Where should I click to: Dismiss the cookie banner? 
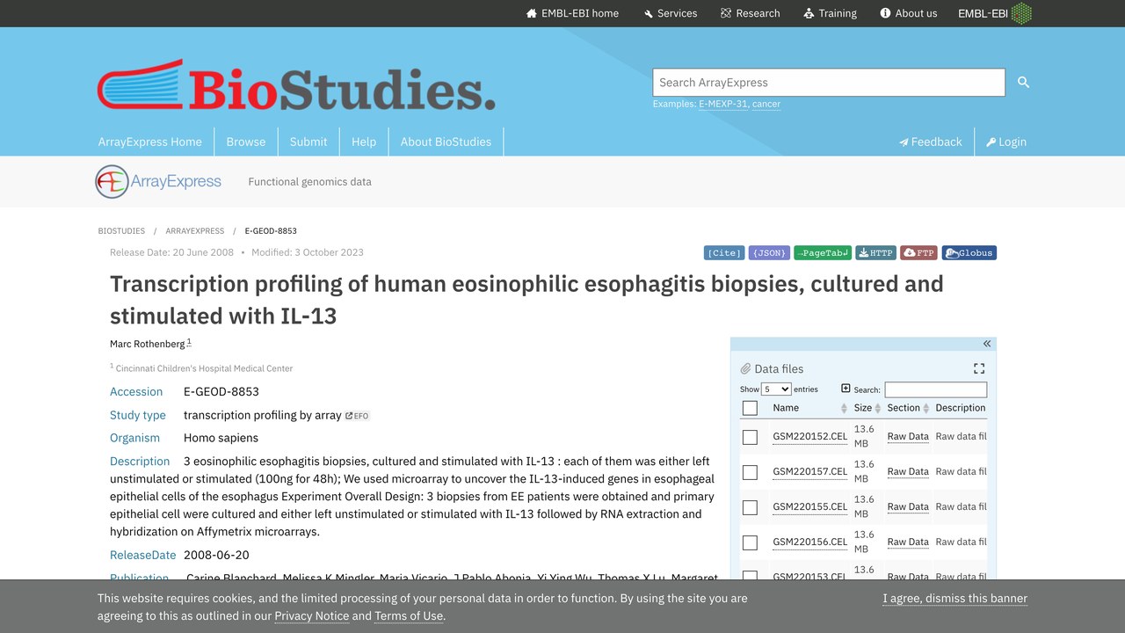pos(955,599)
